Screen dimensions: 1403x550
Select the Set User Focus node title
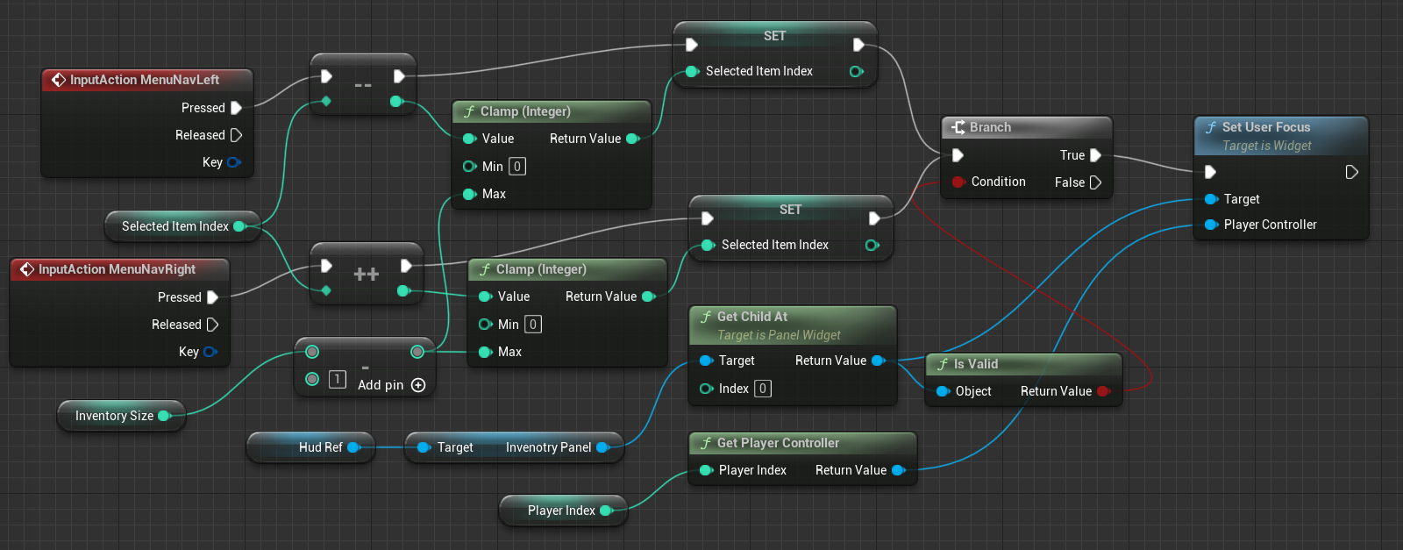coord(1266,127)
